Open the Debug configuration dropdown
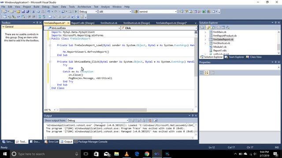 point(96,12)
